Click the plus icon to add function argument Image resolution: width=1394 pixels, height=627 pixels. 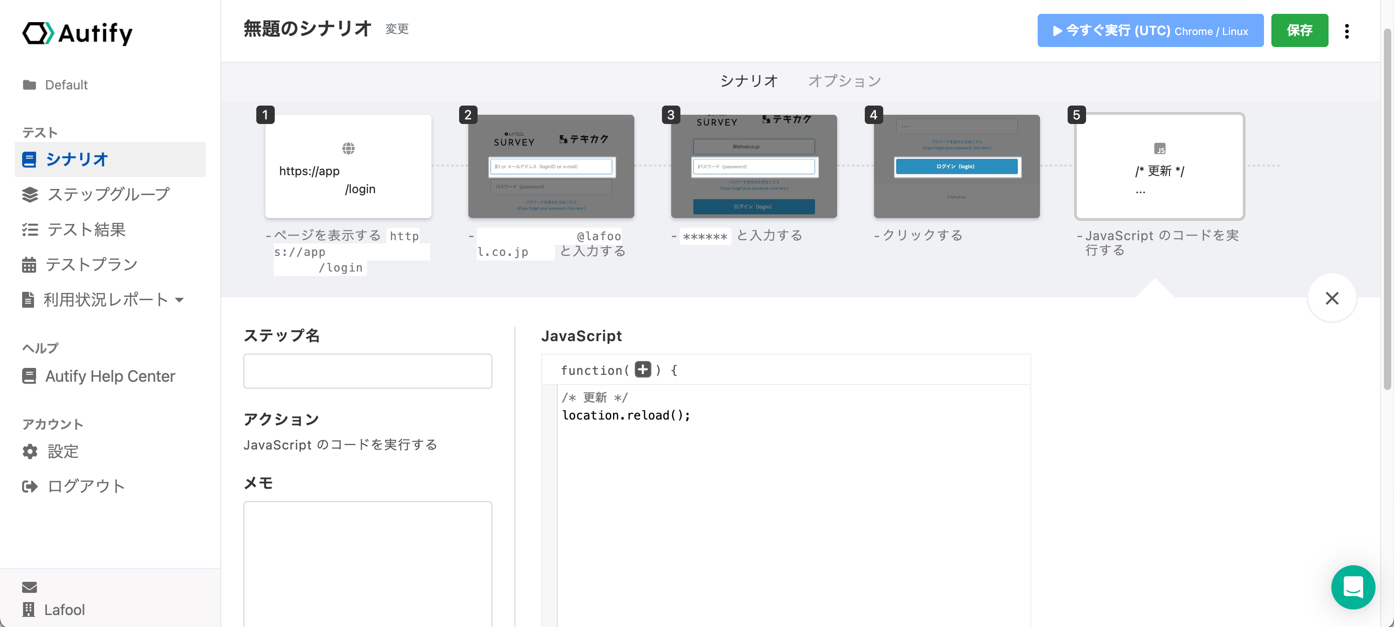[x=642, y=369]
